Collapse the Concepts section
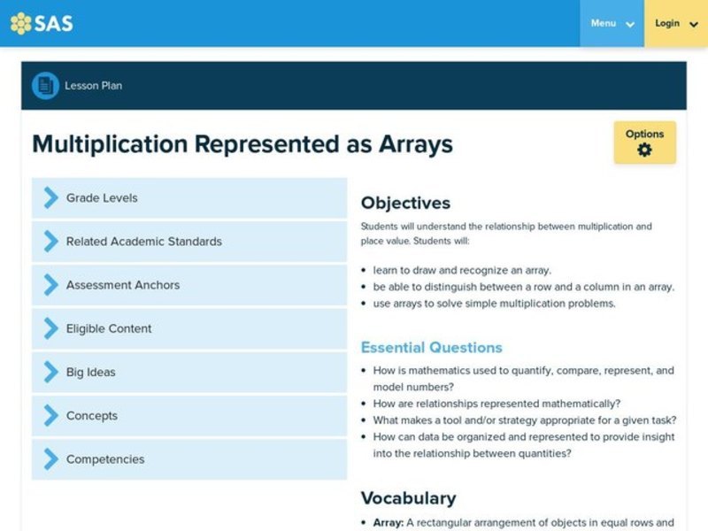The height and width of the screenshot is (531, 708). pyautogui.click(x=92, y=415)
